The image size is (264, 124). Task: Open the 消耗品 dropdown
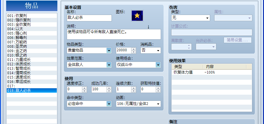pos(151,50)
